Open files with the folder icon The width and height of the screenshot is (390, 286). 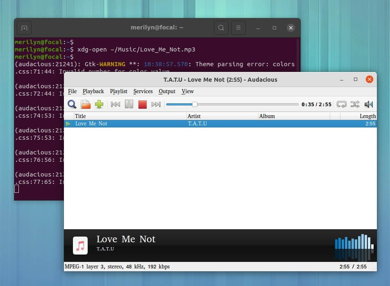coord(85,104)
